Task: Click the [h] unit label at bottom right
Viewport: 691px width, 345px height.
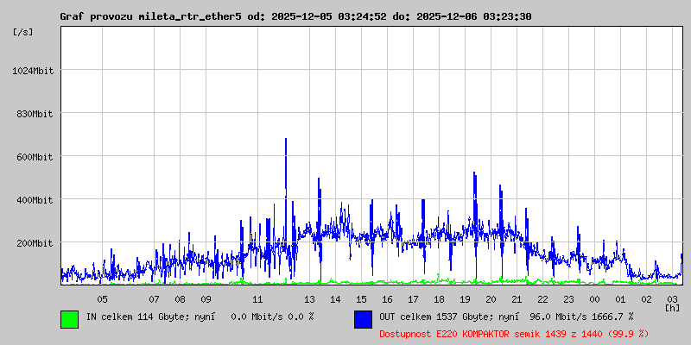Action: 672,307
